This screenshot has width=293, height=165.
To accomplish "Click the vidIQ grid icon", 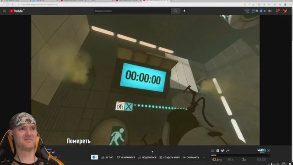I will pos(212,151).
